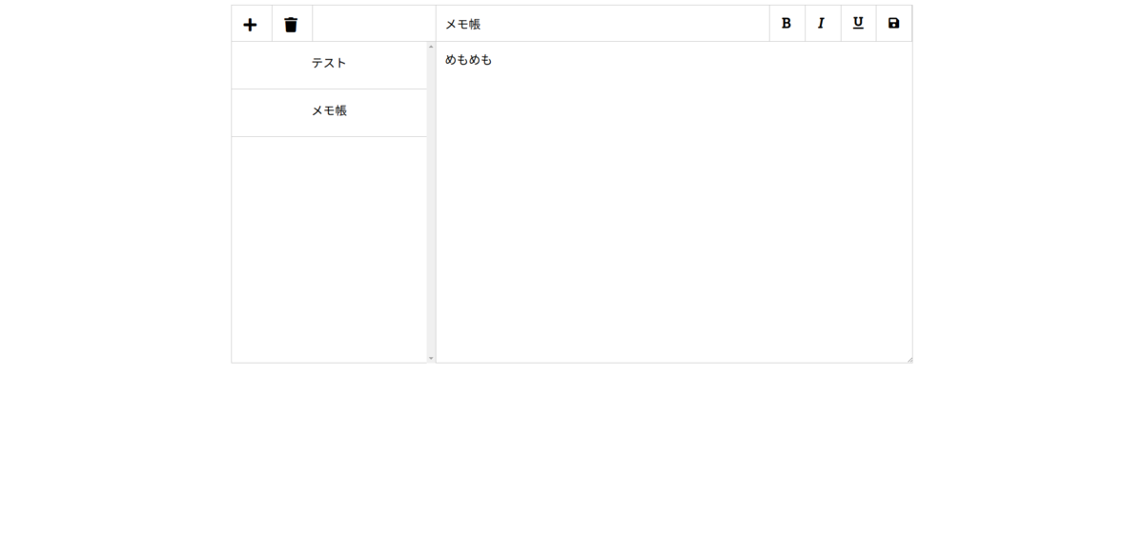Select the メモ帳 memo in list
The height and width of the screenshot is (534, 1144).
click(x=329, y=113)
